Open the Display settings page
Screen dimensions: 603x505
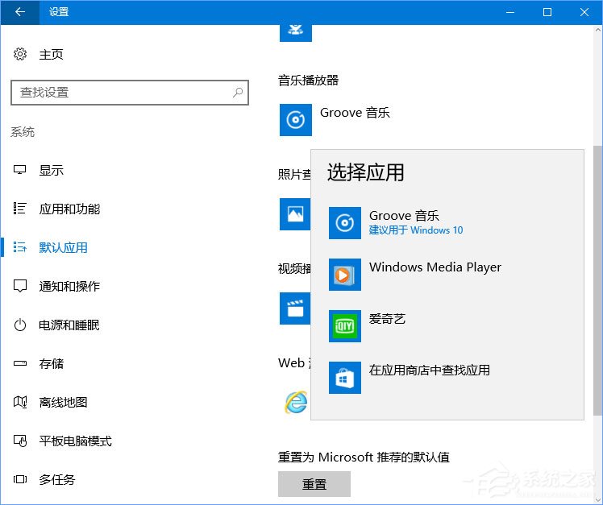52,171
